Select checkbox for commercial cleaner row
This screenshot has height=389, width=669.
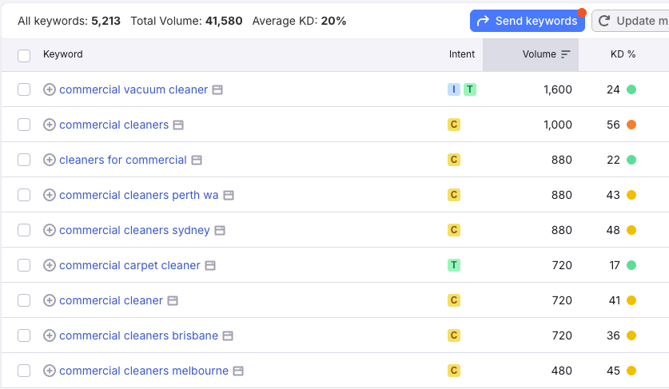(24, 300)
